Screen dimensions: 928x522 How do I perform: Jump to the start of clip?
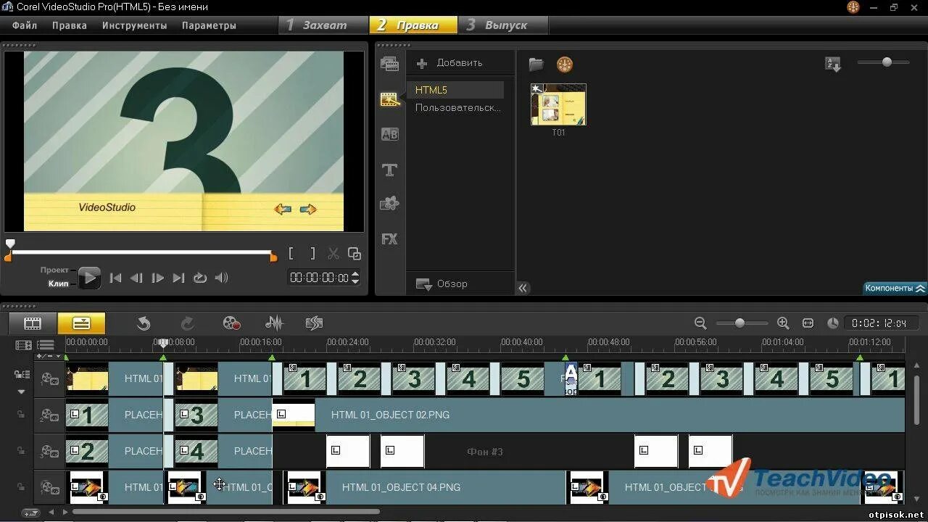pyautogui.click(x=115, y=278)
